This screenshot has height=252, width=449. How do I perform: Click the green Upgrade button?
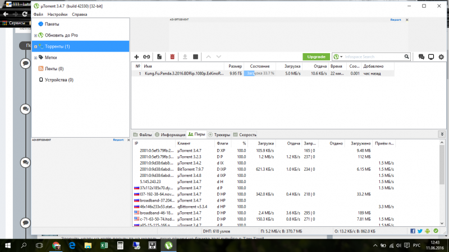coord(316,57)
